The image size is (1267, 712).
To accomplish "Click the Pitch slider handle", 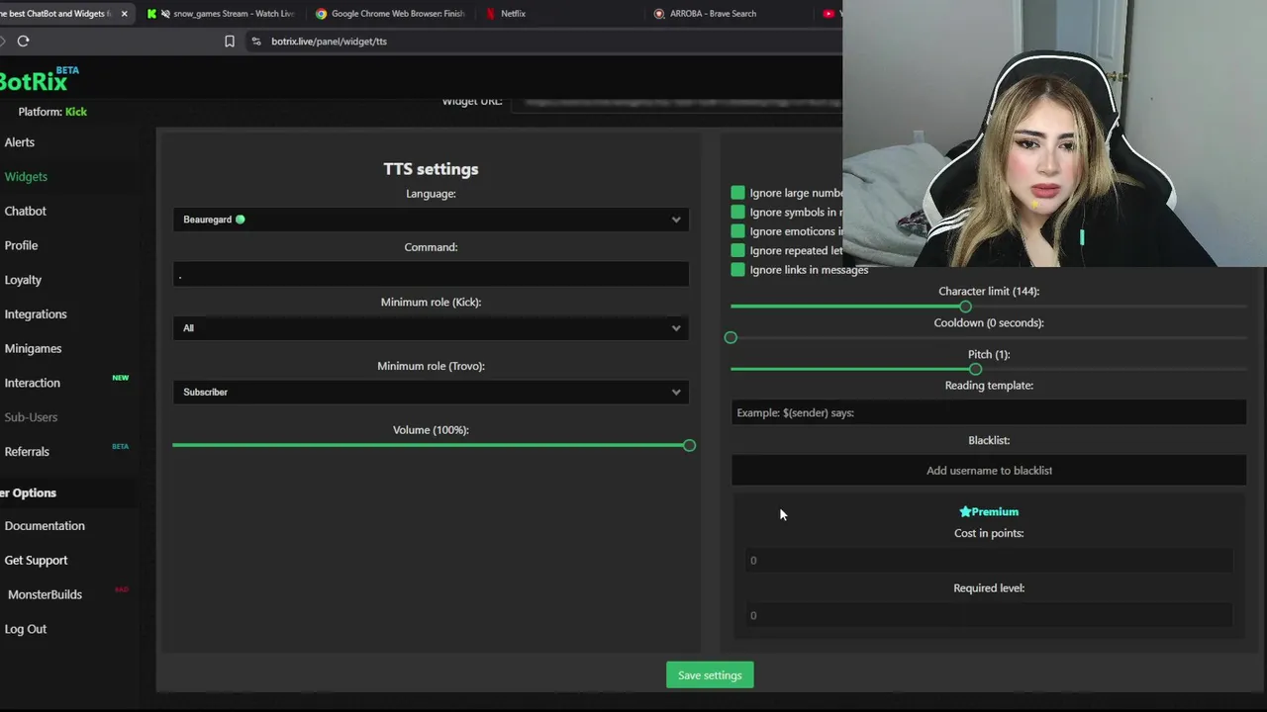I will tap(975, 369).
